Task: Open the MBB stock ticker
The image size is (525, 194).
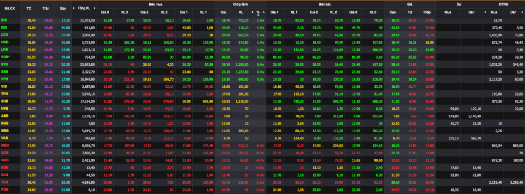Action: click(x=4, y=145)
